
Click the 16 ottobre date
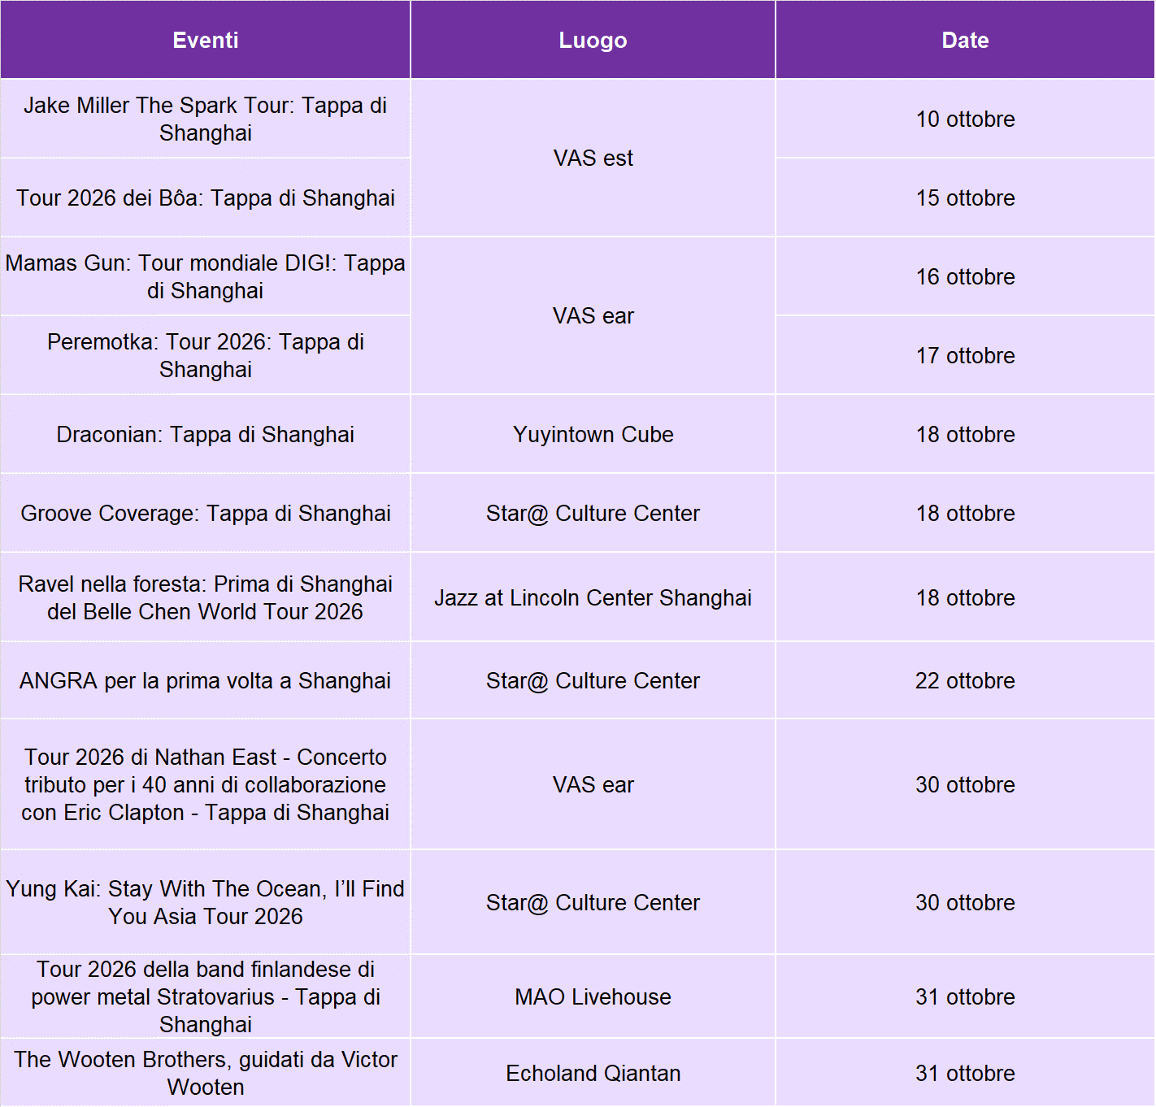pos(965,276)
